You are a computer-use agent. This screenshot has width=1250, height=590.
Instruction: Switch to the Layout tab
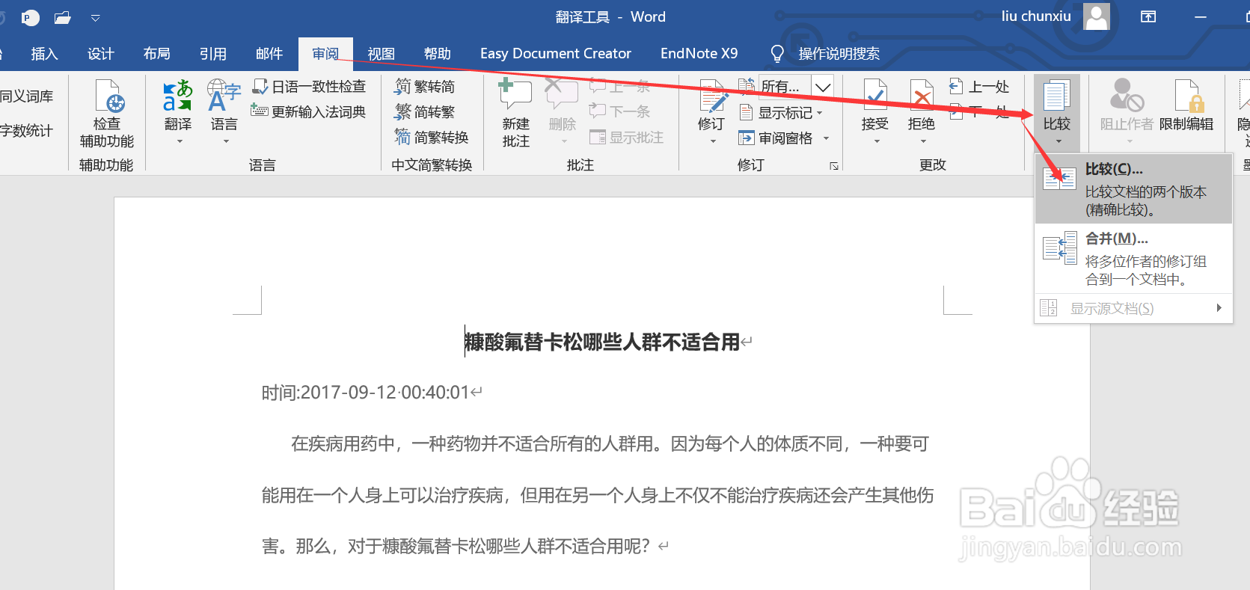(156, 54)
